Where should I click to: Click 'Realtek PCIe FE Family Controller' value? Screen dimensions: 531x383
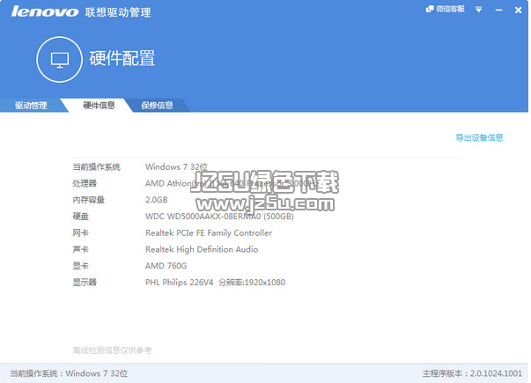coord(209,233)
